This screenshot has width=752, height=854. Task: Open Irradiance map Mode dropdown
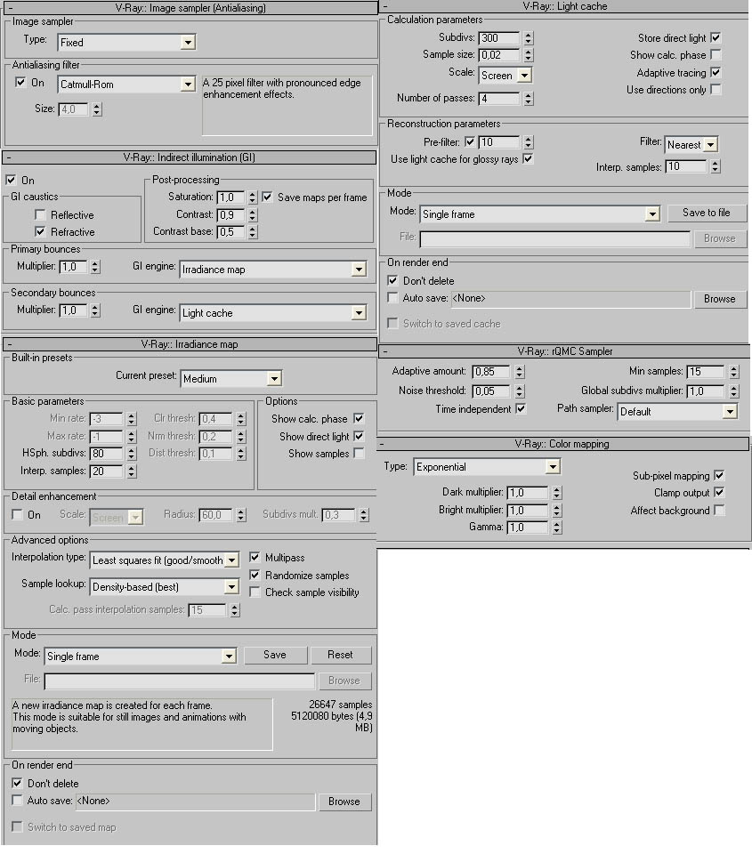coord(141,657)
